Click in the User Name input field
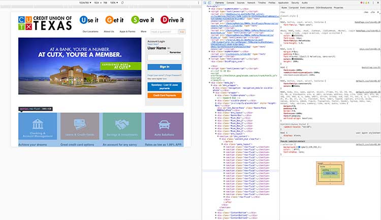Viewport: 381px width, 220px height. point(165,57)
